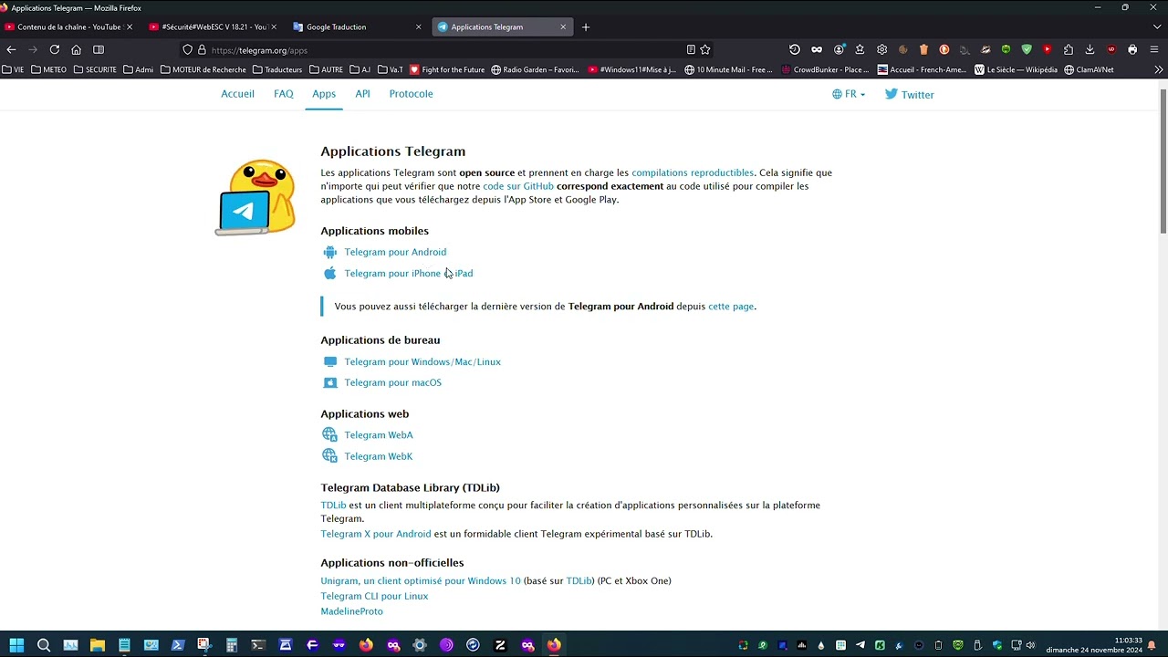The height and width of the screenshot is (657, 1168).
Task: Click the monitor icon beside Telegram pour Windows/Mac/Linux
Action: (x=330, y=361)
